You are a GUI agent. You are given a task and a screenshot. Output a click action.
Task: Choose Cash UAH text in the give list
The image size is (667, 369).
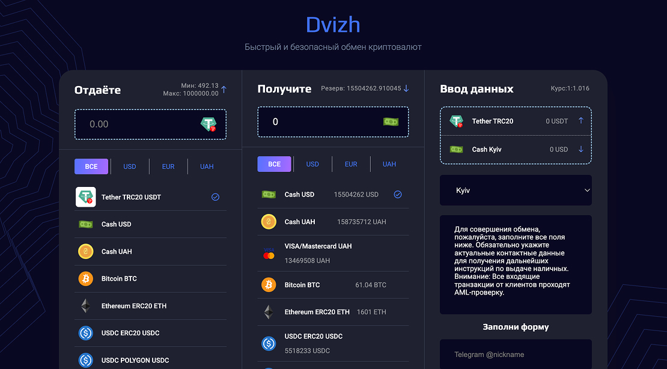point(117,252)
